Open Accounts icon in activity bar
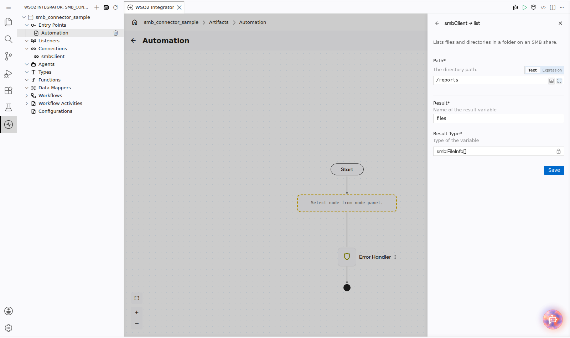 [9, 311]
